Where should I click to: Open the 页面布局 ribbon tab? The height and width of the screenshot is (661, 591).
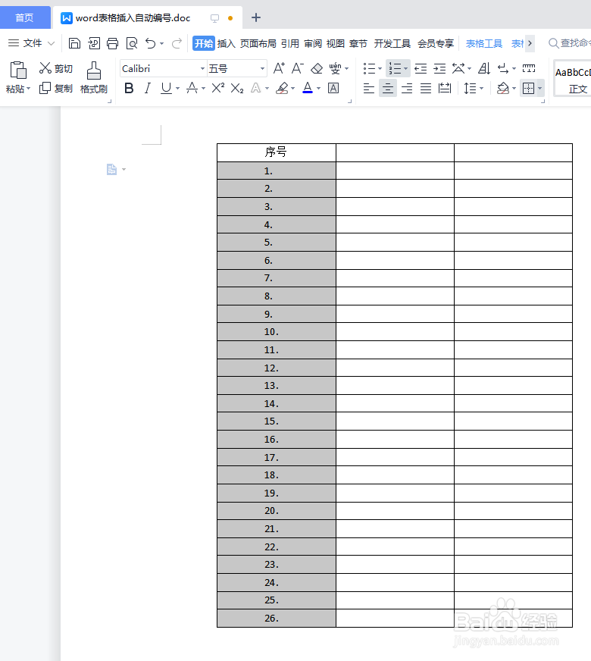258,43
